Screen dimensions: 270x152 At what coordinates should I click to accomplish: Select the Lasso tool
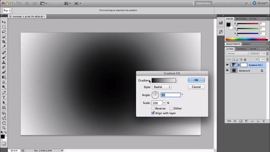tap(4, 32)
